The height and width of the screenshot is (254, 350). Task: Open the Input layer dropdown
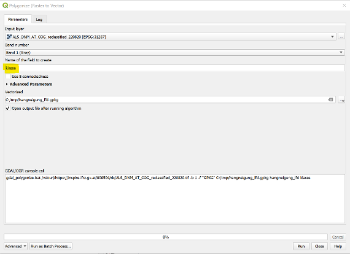tap(332, 37)
